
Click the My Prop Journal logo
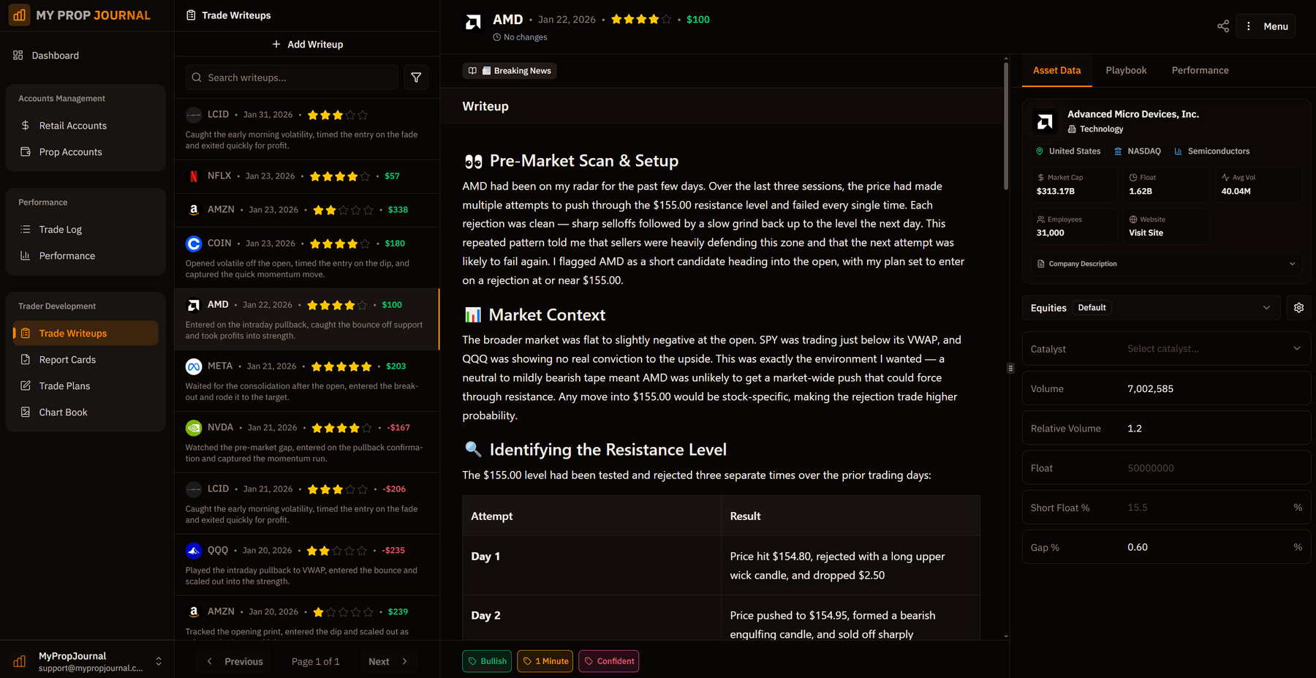click(x=20, y=15)
